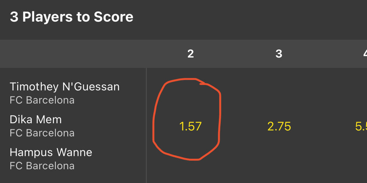Screen dimensions: 367x183
Task: Click the blank left part of column header bar
Action: click(73, 54)
